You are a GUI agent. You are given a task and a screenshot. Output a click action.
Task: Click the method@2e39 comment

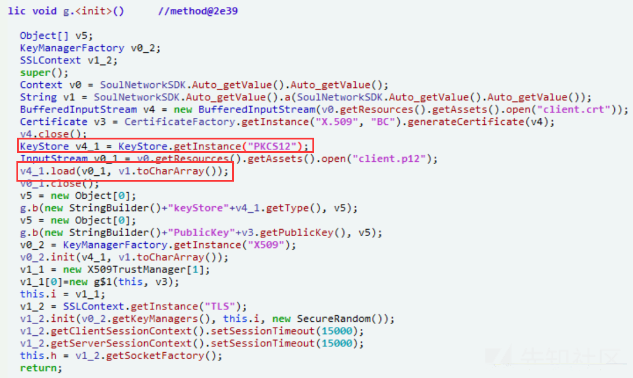(198, 11)
